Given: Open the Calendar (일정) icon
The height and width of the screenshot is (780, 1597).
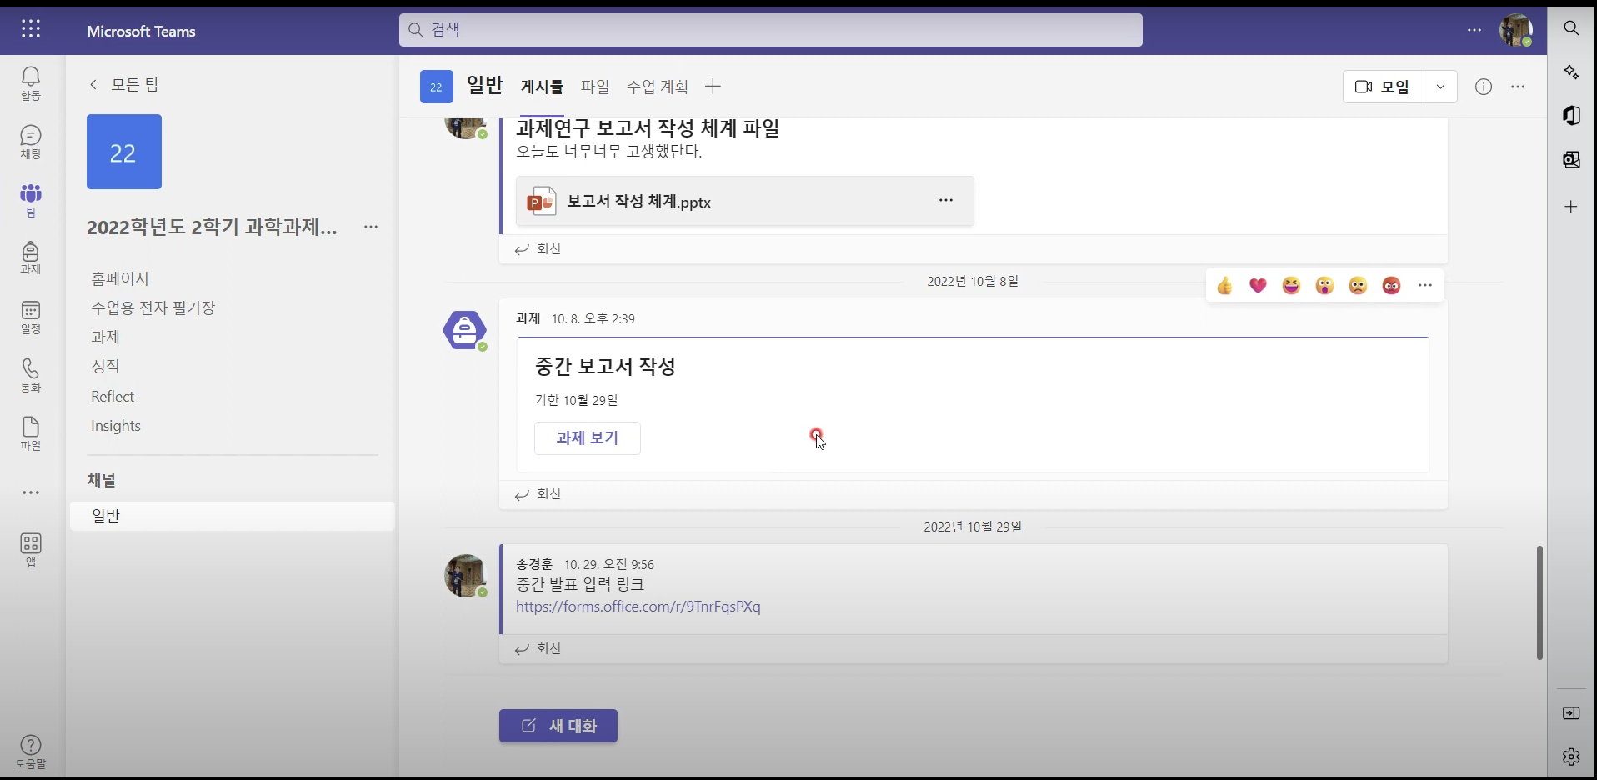Looking at the screenshot, I should tap(31, 317).
